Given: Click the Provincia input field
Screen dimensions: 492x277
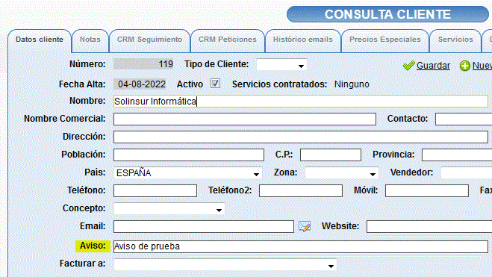Looking at the screenshot, I should 457,155.
